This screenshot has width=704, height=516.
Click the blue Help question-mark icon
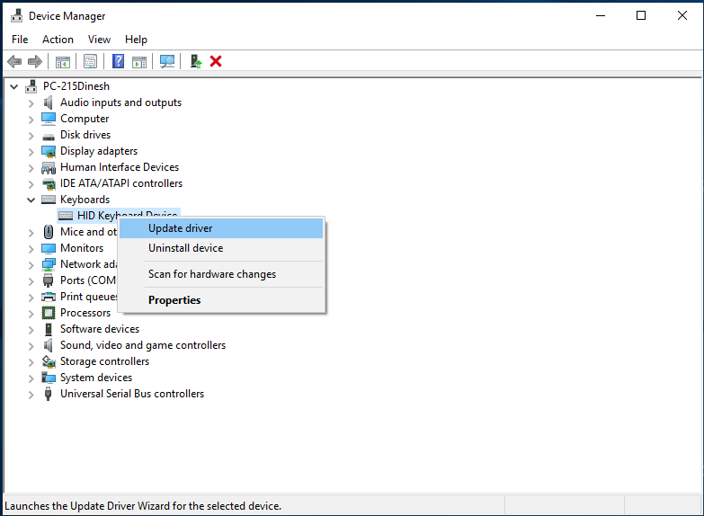coord(118,61)
